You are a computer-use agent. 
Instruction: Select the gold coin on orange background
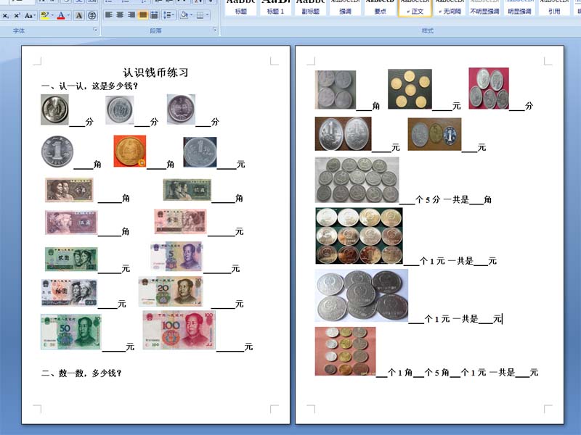point(130,151)
